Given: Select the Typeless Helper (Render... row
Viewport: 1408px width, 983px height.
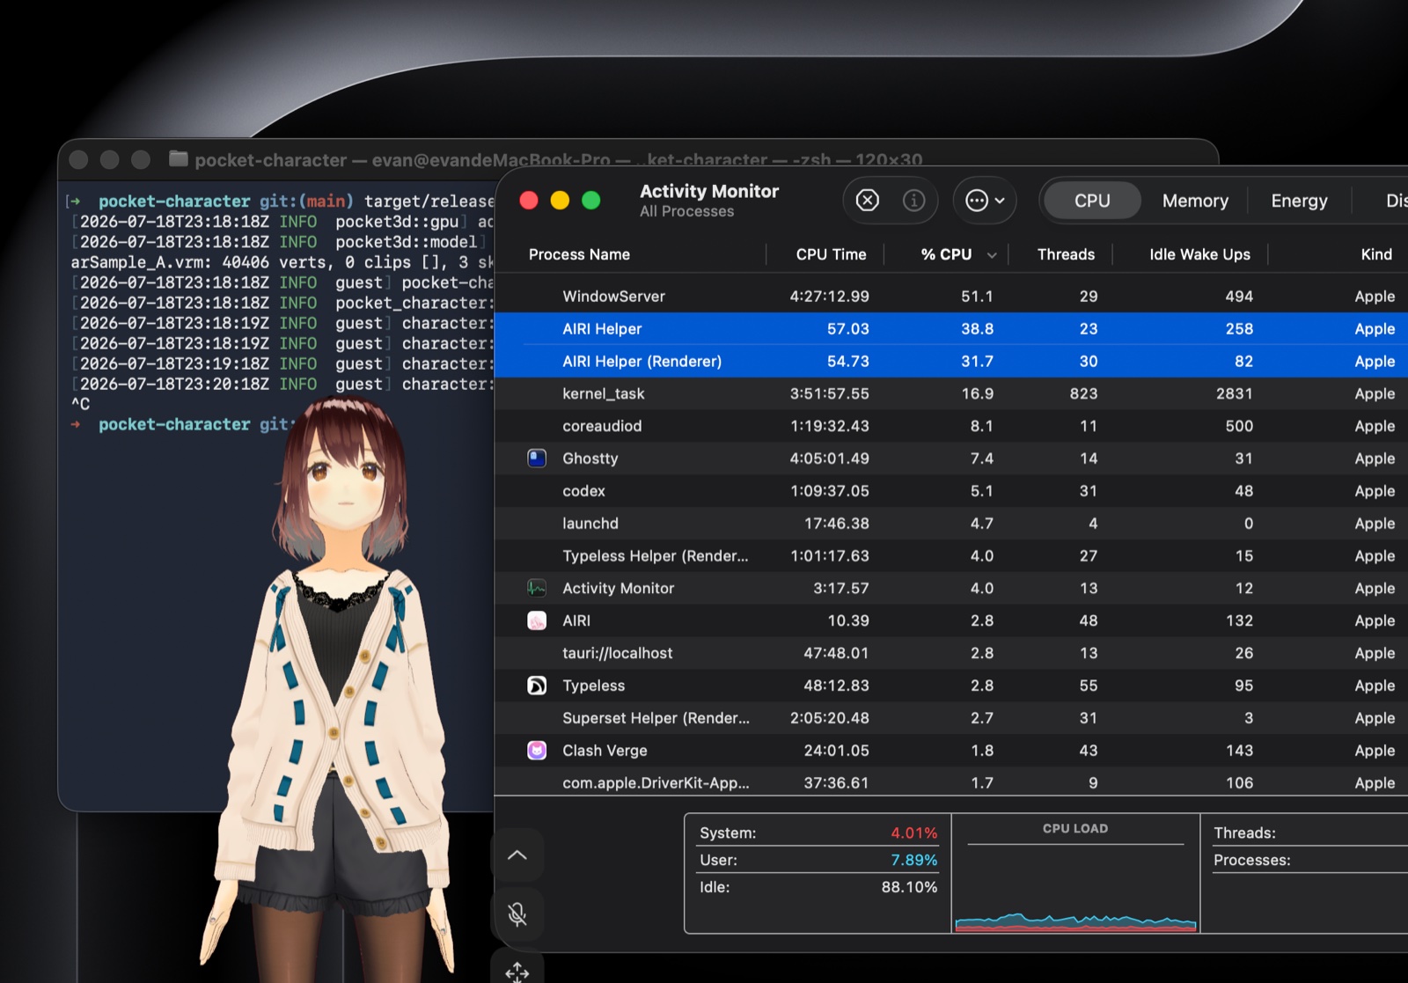Looking at the screenshot, I should click(951, 556).
